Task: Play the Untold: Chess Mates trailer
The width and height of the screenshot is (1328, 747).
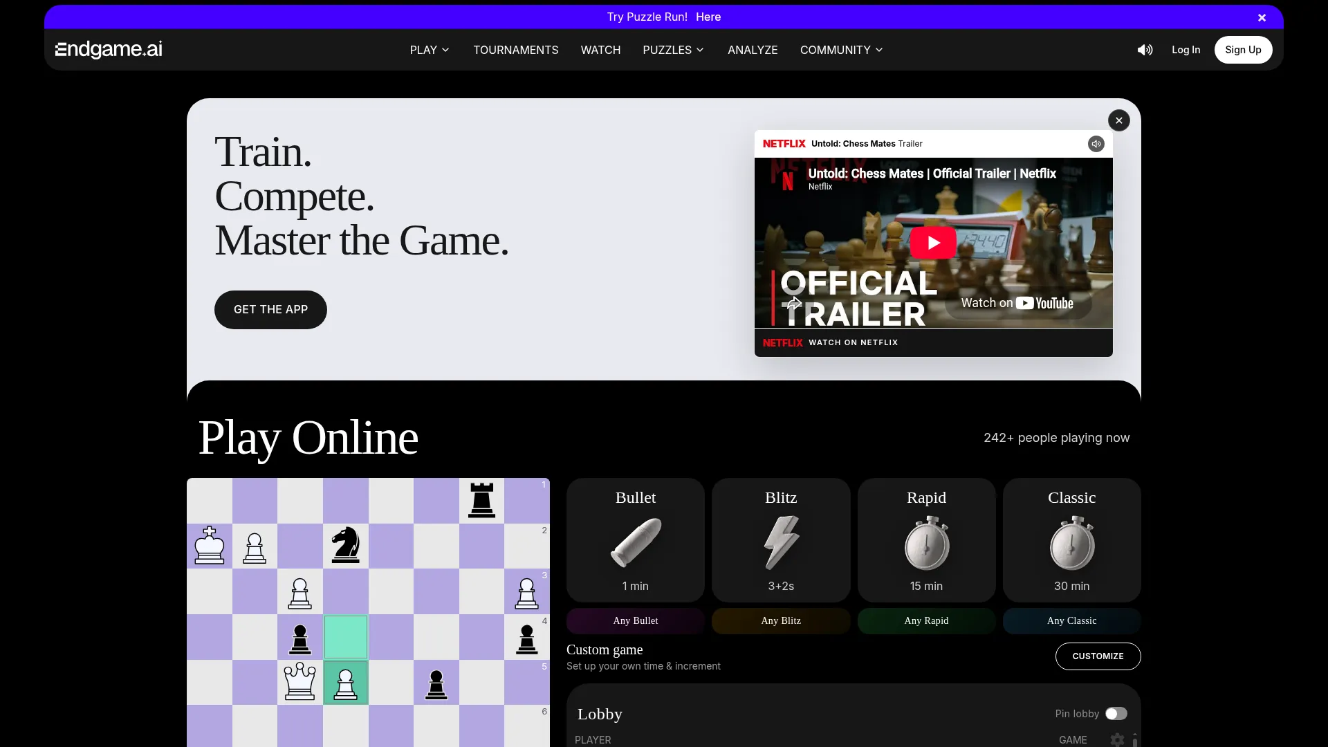Action: (x=932, y=243)
